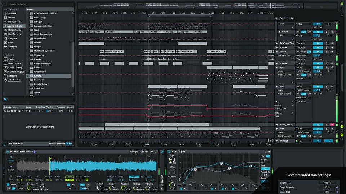Unfold the ambi_extra track
The image size is (346, 194).
(x=277, y=124)
